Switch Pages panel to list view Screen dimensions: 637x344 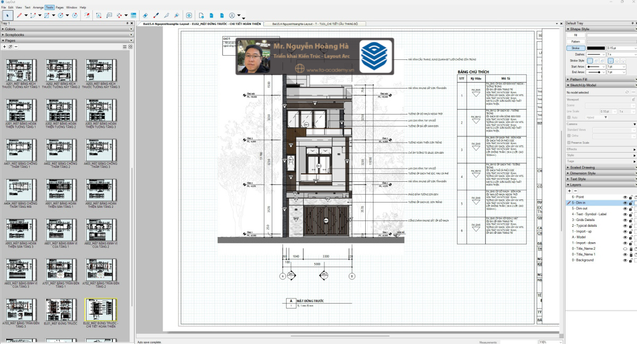click(x=124, y=47)
